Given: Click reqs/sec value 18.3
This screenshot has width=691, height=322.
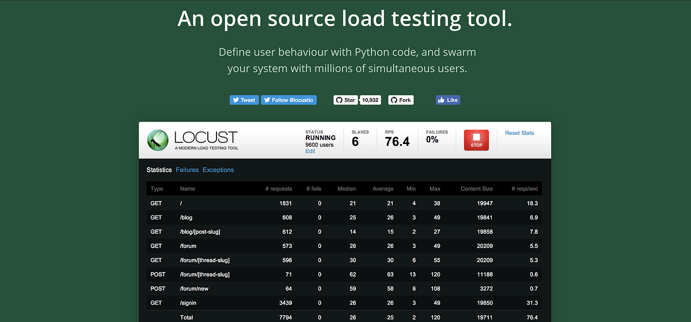Looking at the screenshot, I should tap(533, 203).
